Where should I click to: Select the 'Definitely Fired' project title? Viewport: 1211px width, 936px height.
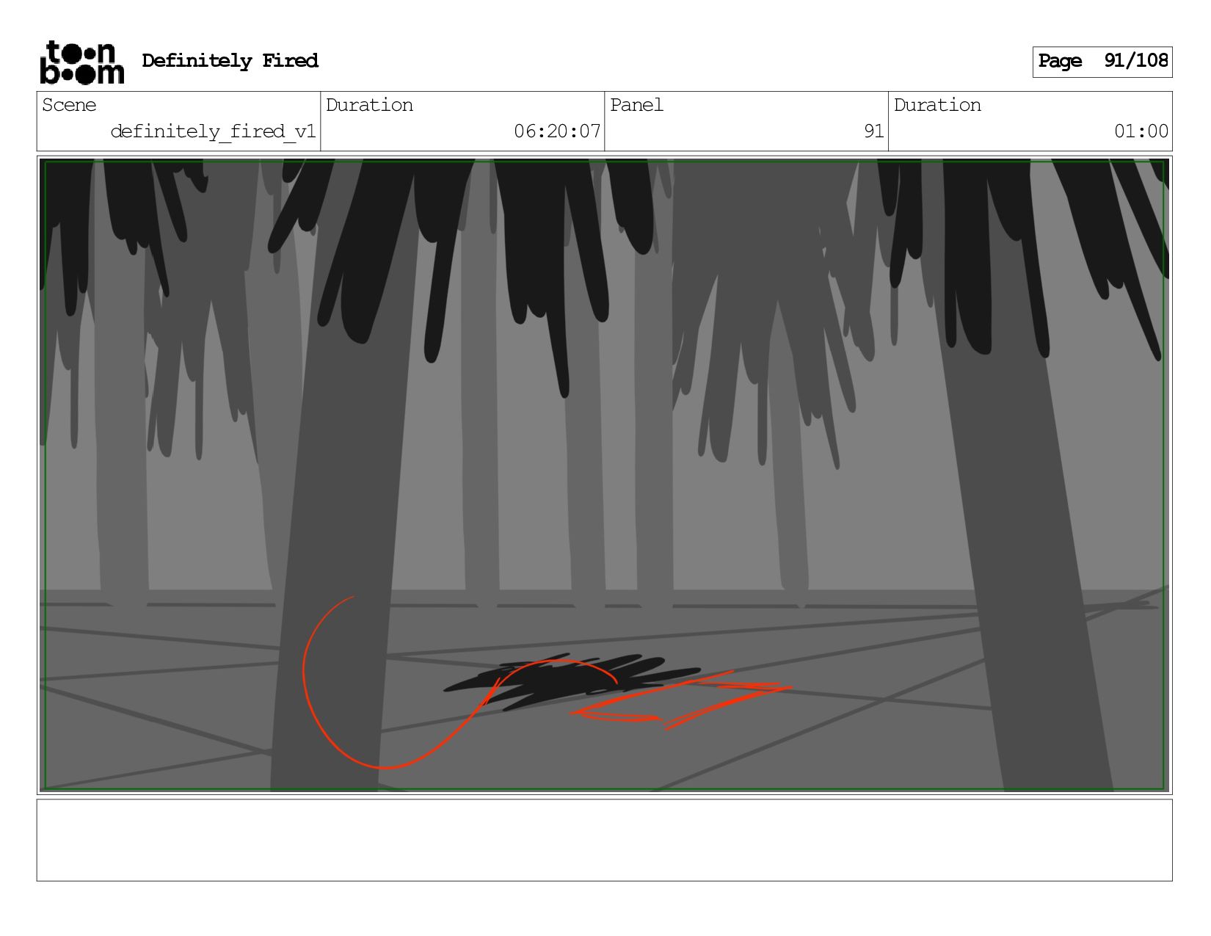point(230,61)
